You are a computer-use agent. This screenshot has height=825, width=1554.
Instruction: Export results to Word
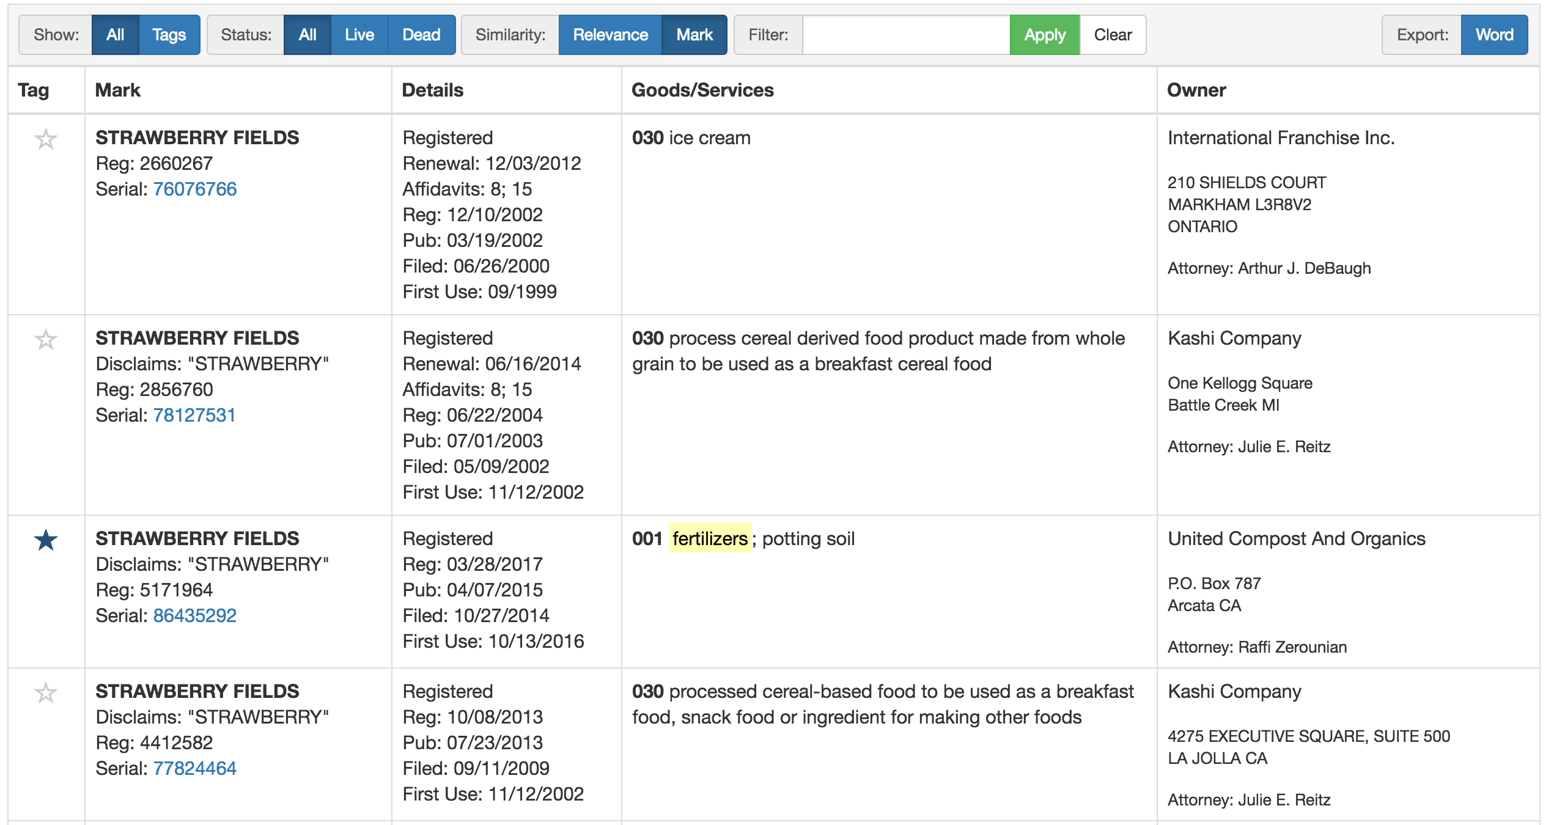pyautogui.click(x=1493, y=35)
